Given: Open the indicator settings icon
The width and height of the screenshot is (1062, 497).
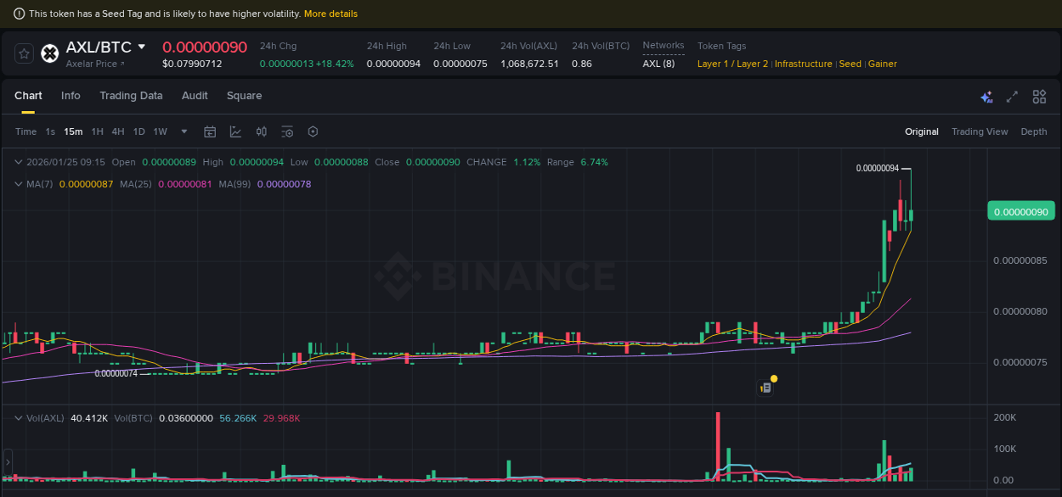Looking at the screenshot, I should click(286, 131).
